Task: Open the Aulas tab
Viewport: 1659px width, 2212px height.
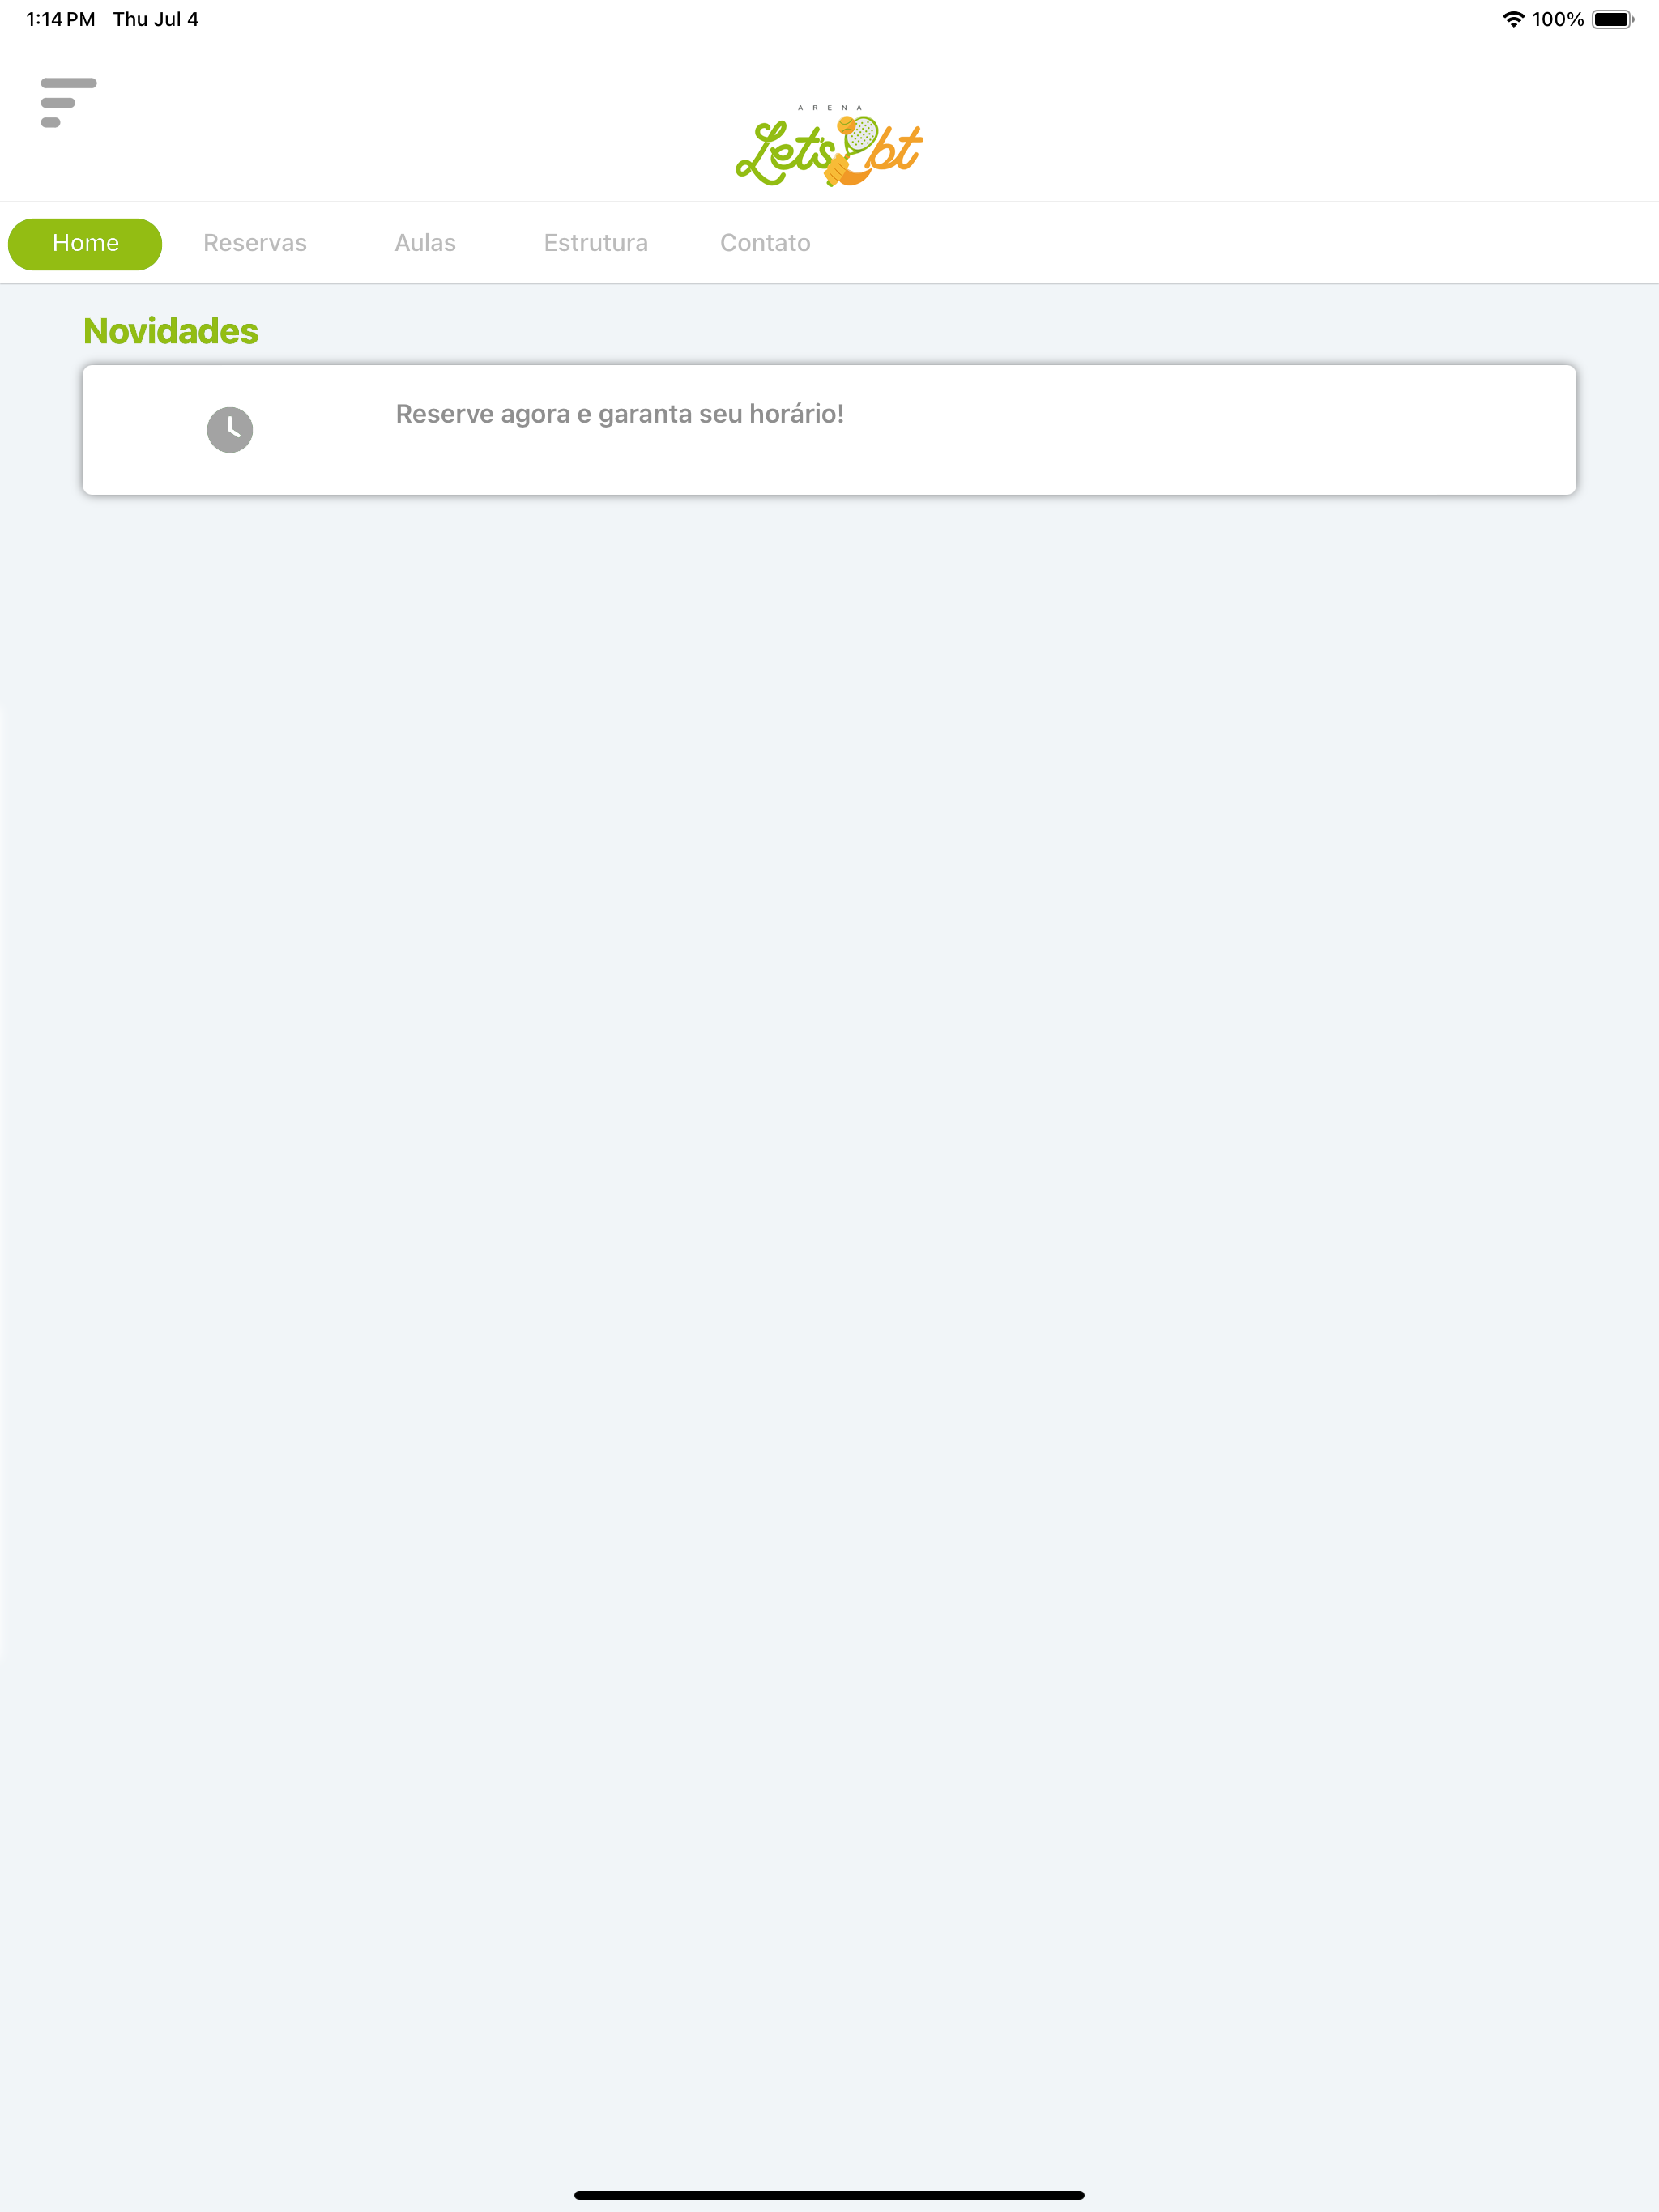Action: (425, 243)
